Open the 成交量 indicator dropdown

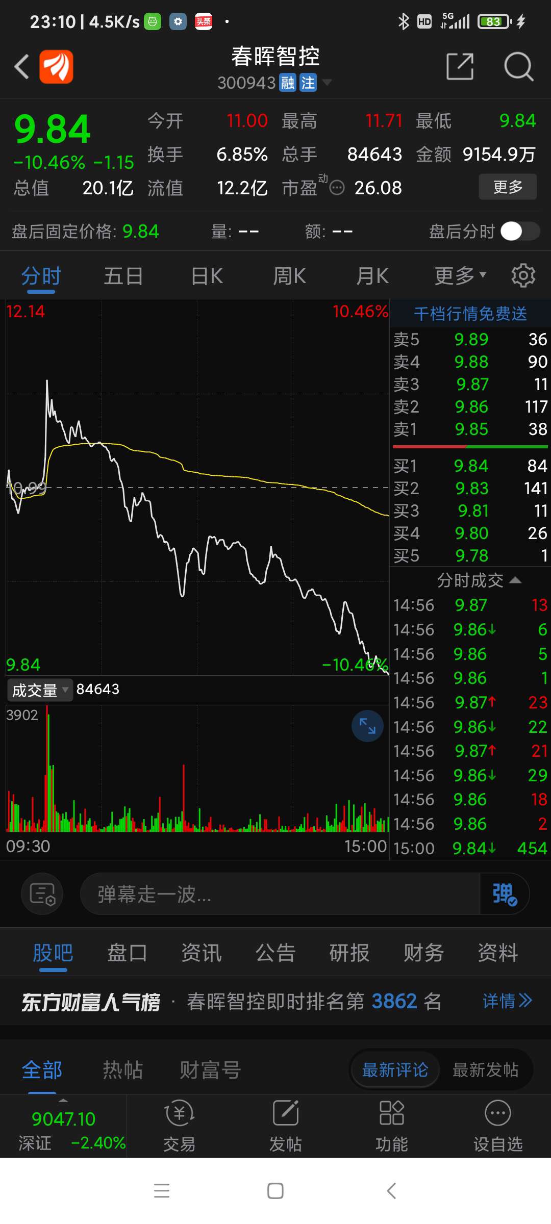point(40,690)
